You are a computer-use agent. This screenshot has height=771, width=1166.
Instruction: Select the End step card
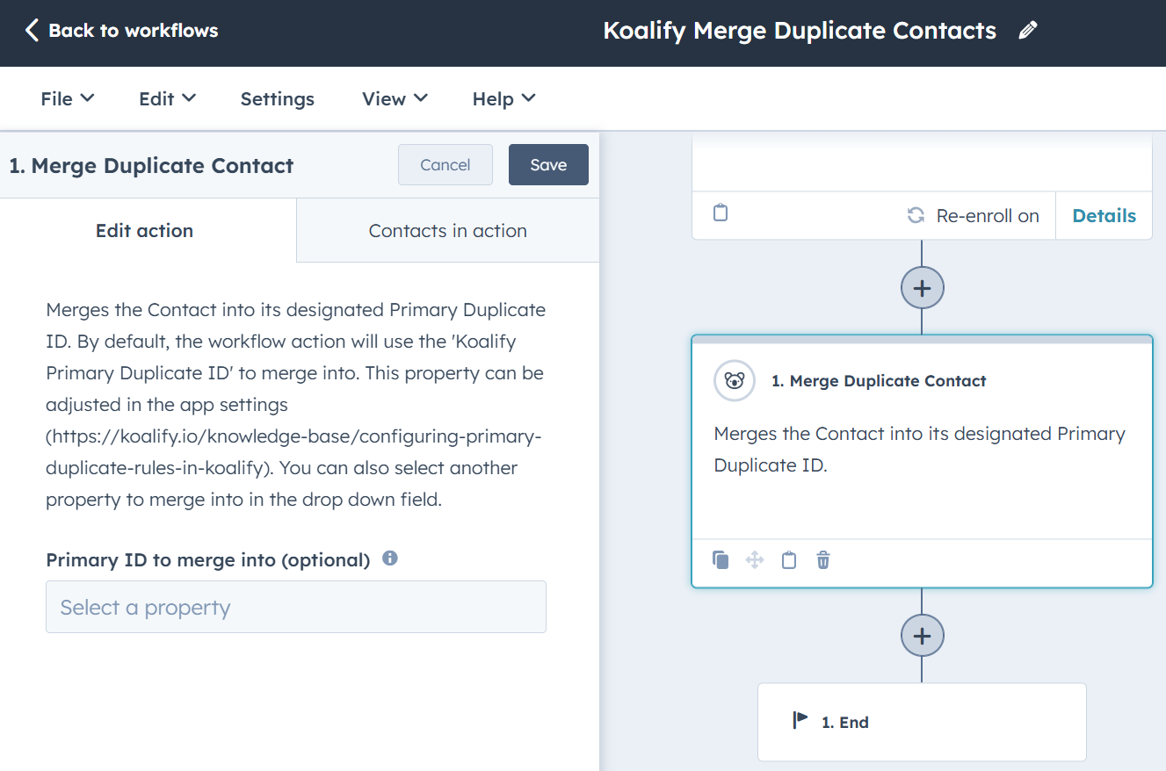point(922,722)
